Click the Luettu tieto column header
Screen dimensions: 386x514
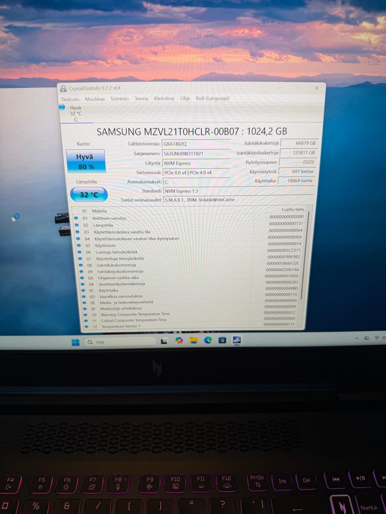(293, 210)
